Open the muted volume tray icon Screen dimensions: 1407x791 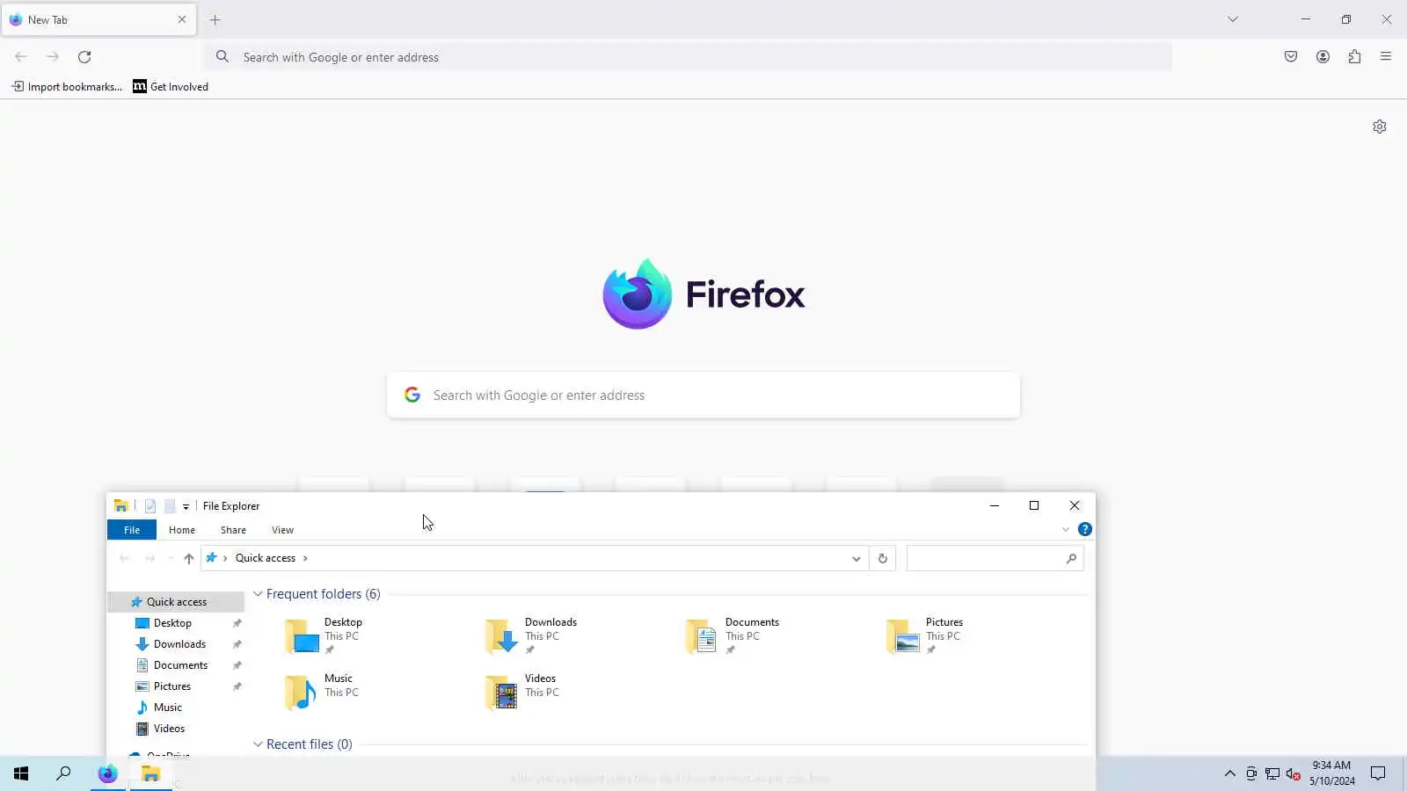[x=1293, y=773]
